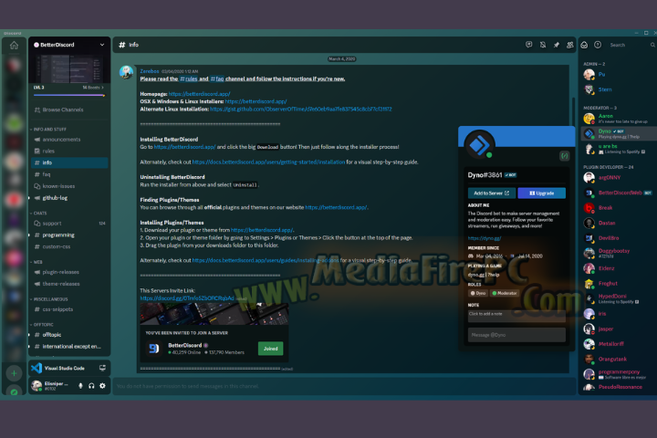Collapse the OFFTOPIC category
657x438 pixels.
tap(42, 325)
